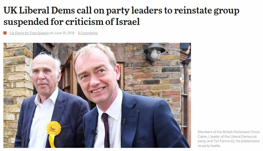Click the headline's second line starting with suspended

point(71,22)
